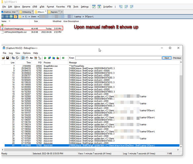Click the green icon with blue down arrow
This screenshot has height=164, width=193.
[x=54, y=58]
